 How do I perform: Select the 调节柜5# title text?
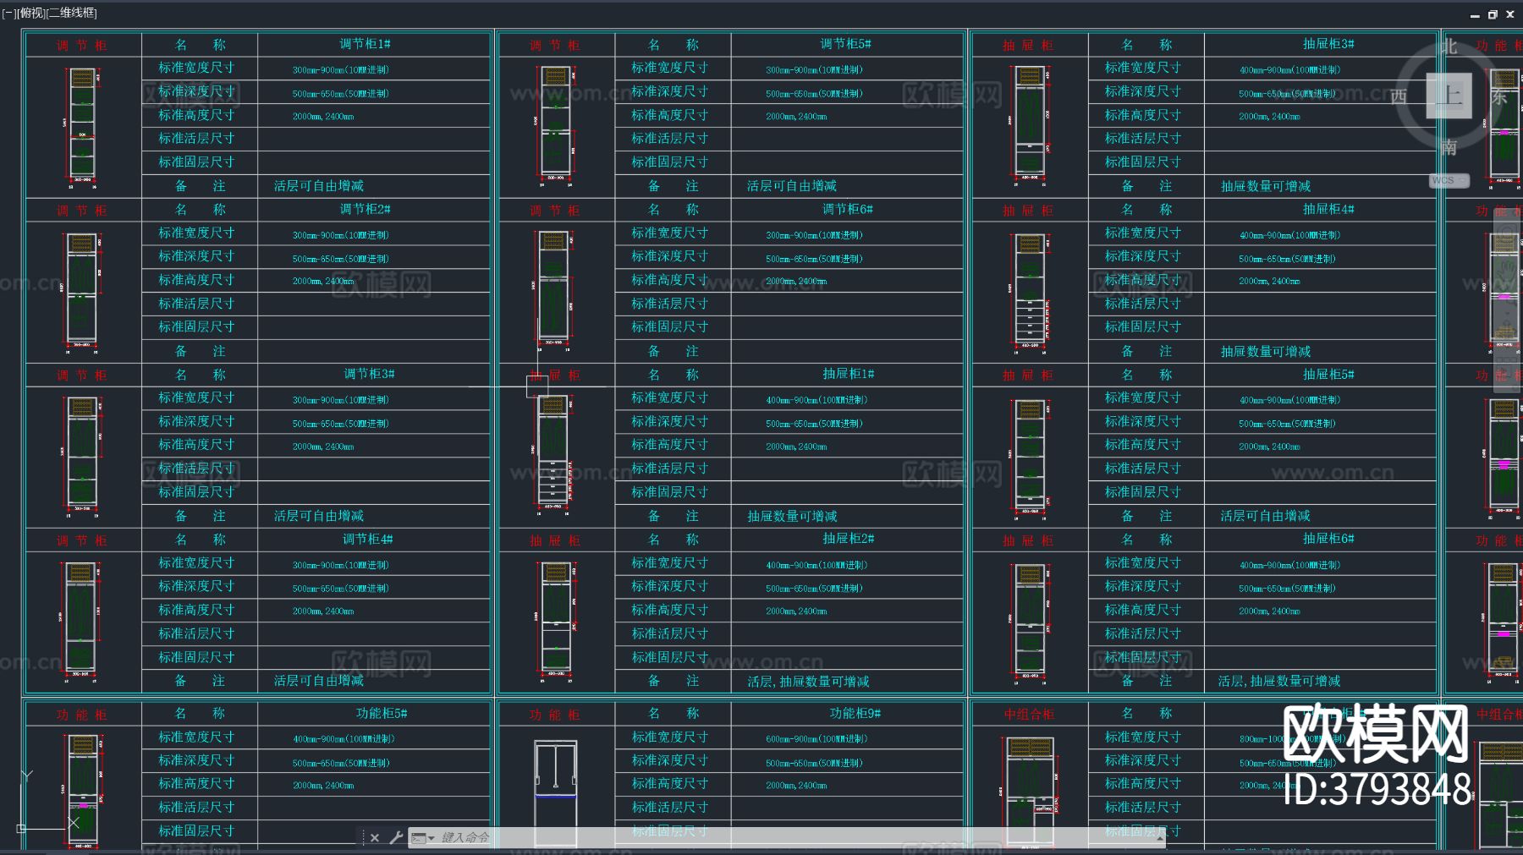(845, 44)
